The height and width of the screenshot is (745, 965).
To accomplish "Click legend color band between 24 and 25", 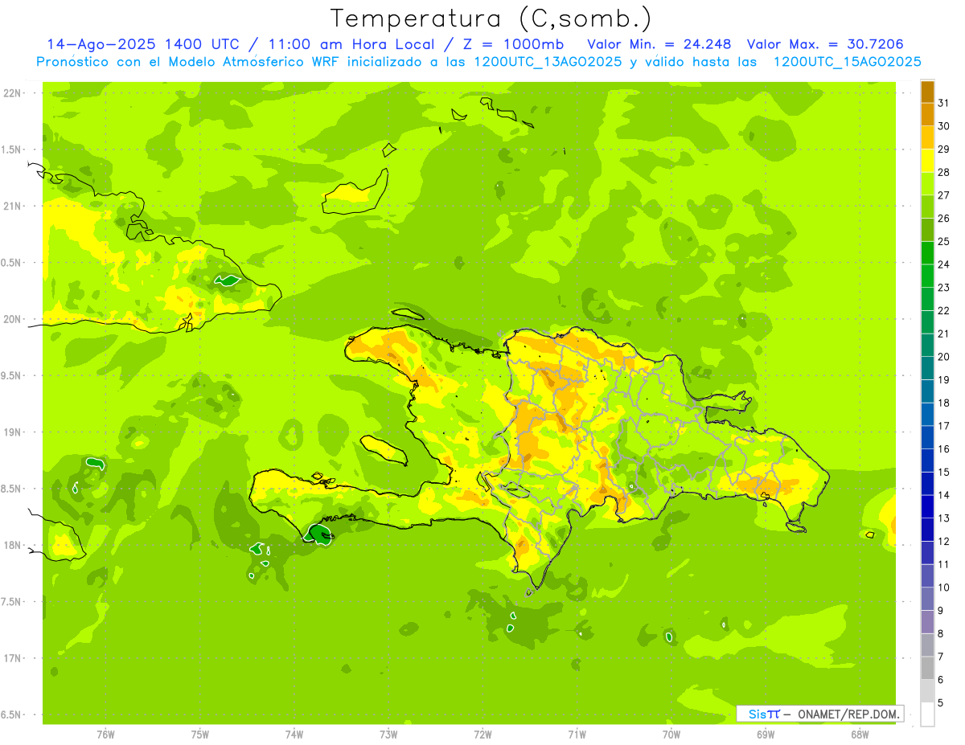I will [x=927, y=253].
